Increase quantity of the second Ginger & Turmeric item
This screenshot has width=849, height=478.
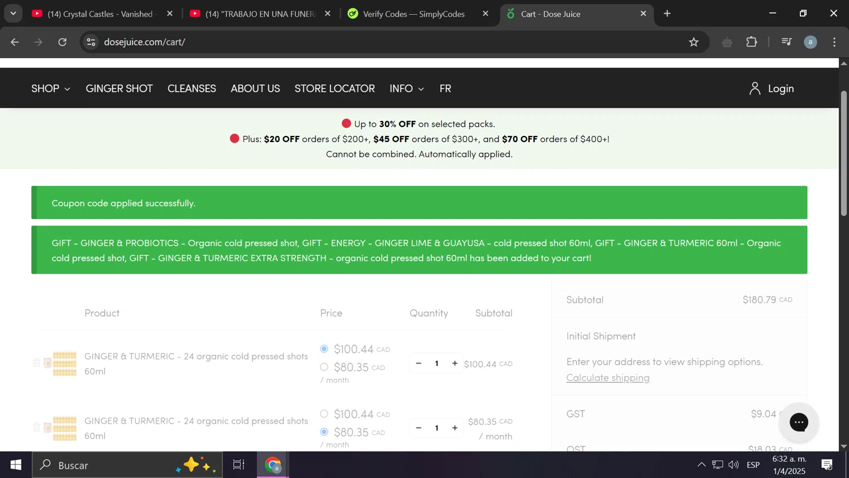pyautogui.click(x=454, y=428)
